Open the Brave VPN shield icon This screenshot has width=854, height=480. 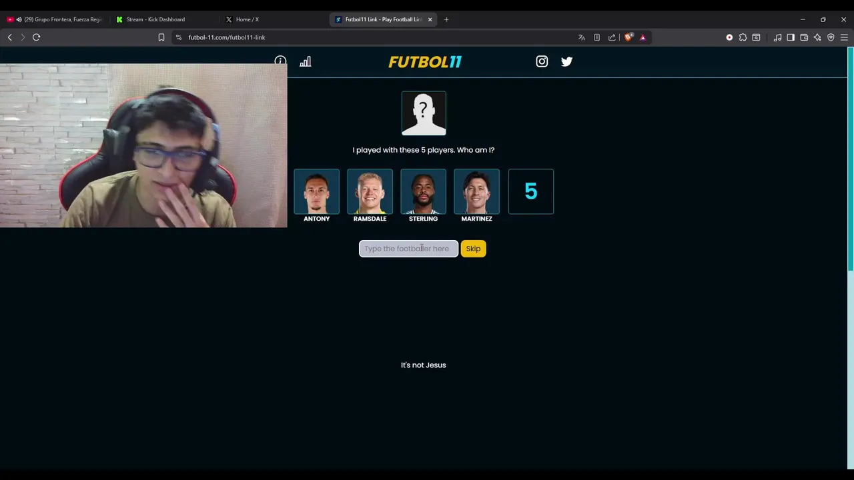831,37
